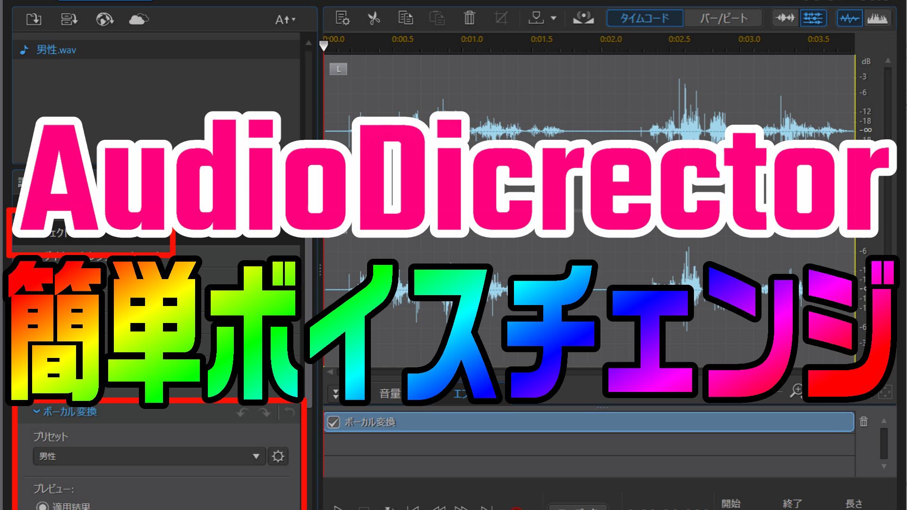This screenshot has width=907, height=510.
Task: Toggle the multi-channel mixer view icon
Action: click(x=813, y=18)
